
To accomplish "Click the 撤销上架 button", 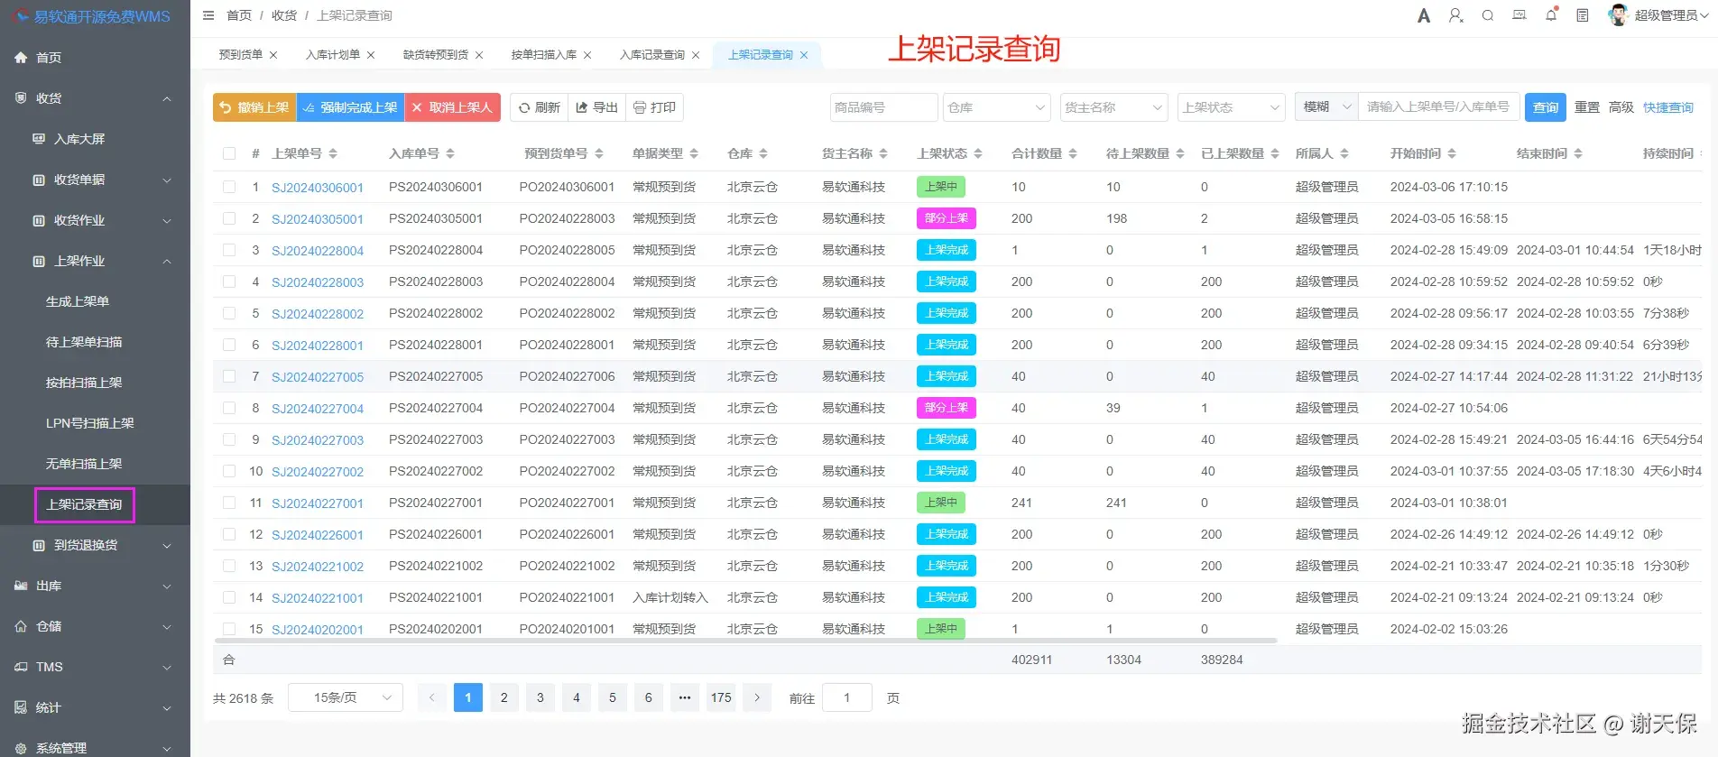I will (x=254, y=107).
